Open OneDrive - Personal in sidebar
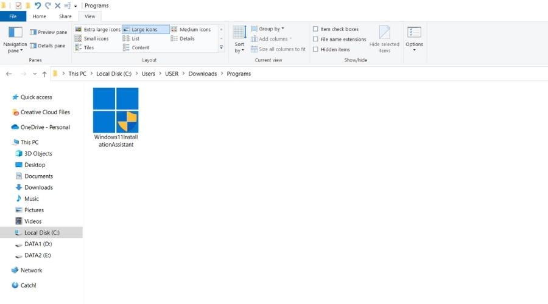 [41, 127]
